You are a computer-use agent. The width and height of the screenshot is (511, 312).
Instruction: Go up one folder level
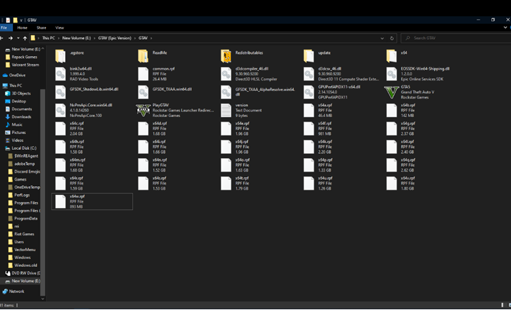(x=25, y=38)
